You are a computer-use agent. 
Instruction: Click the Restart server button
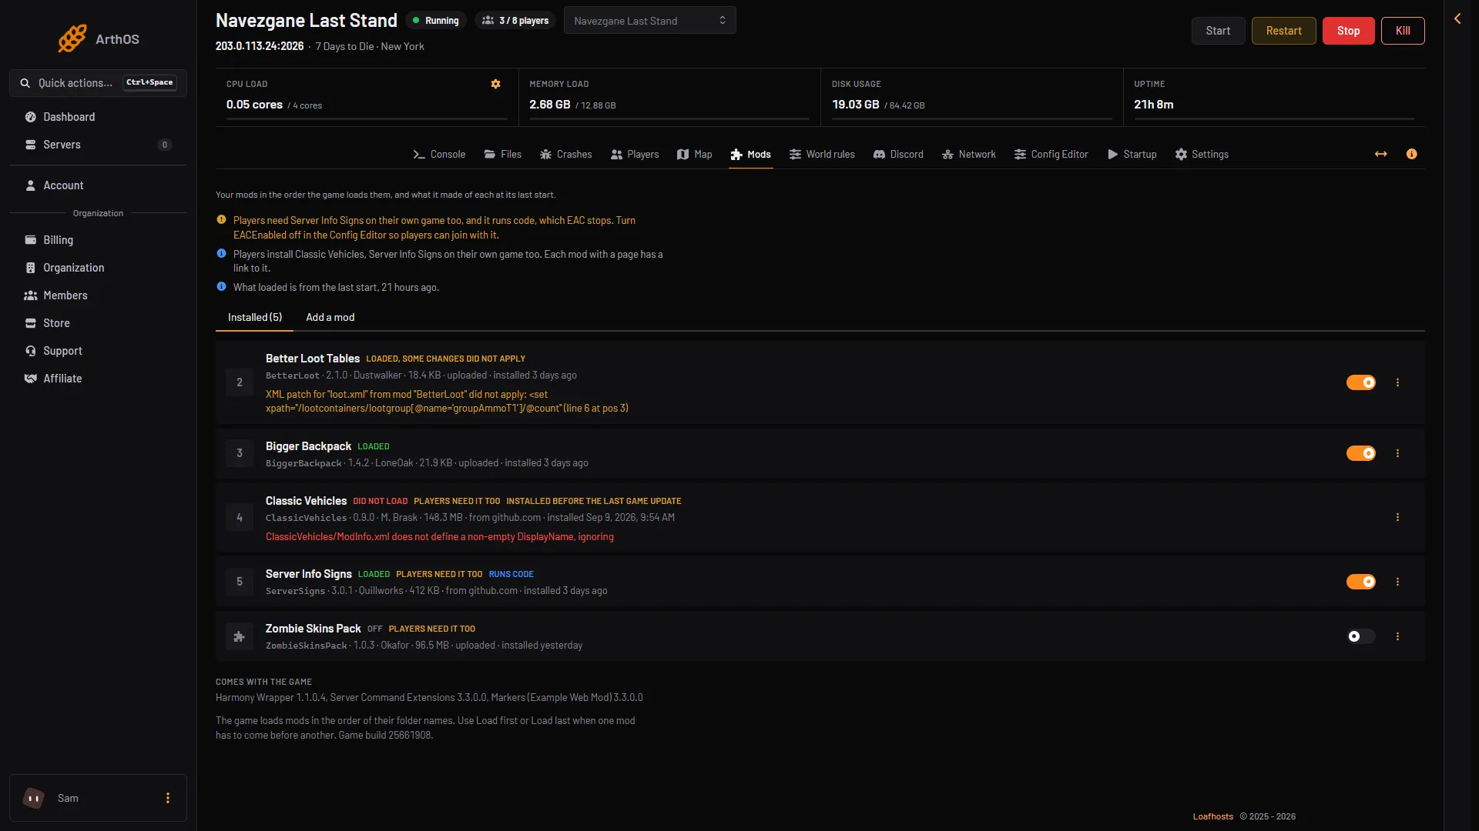coord(1283,31)
